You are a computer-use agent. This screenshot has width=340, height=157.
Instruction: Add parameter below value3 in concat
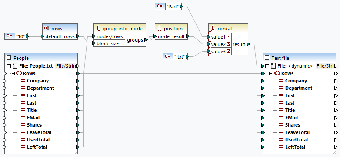[x=210, y=55]
